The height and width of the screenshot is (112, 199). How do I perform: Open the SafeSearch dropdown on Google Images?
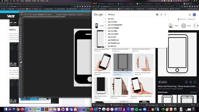pyautogui.click(x=192, y=19)
